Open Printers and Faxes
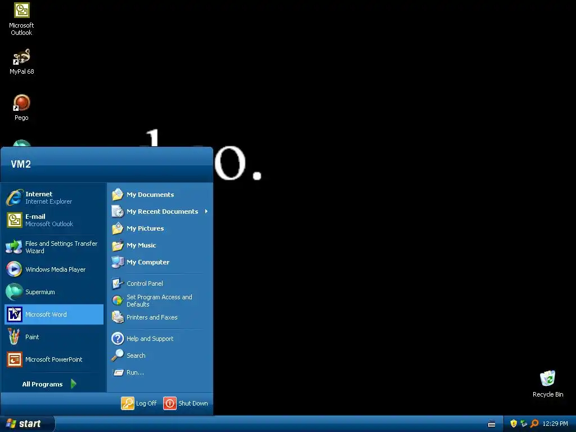 click(160, 317)
